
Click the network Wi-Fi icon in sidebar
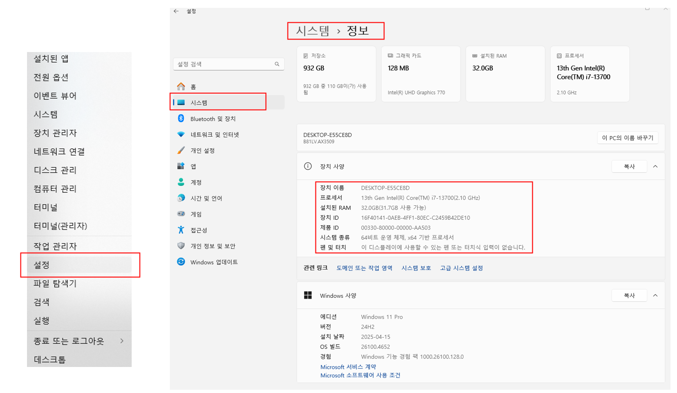pos(181,134)
